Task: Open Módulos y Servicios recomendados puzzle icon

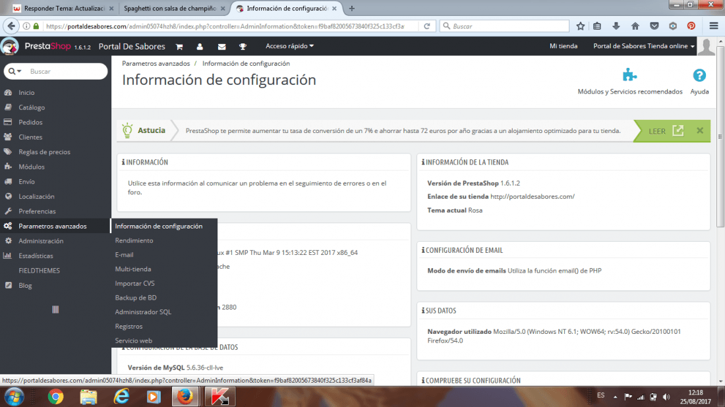Action: click(x=629, y=75)
